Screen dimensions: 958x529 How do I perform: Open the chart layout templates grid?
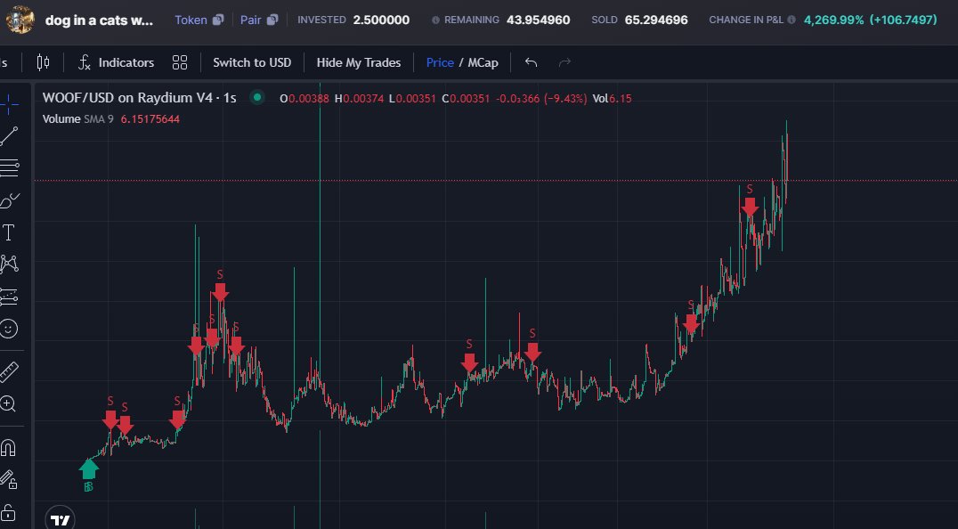pos(180,62)
